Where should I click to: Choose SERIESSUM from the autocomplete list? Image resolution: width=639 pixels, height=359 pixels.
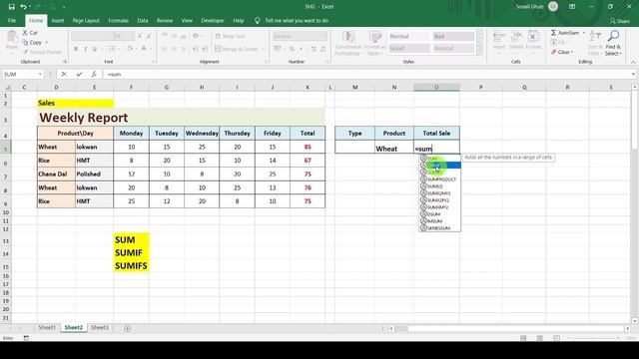tap(440, 228)
